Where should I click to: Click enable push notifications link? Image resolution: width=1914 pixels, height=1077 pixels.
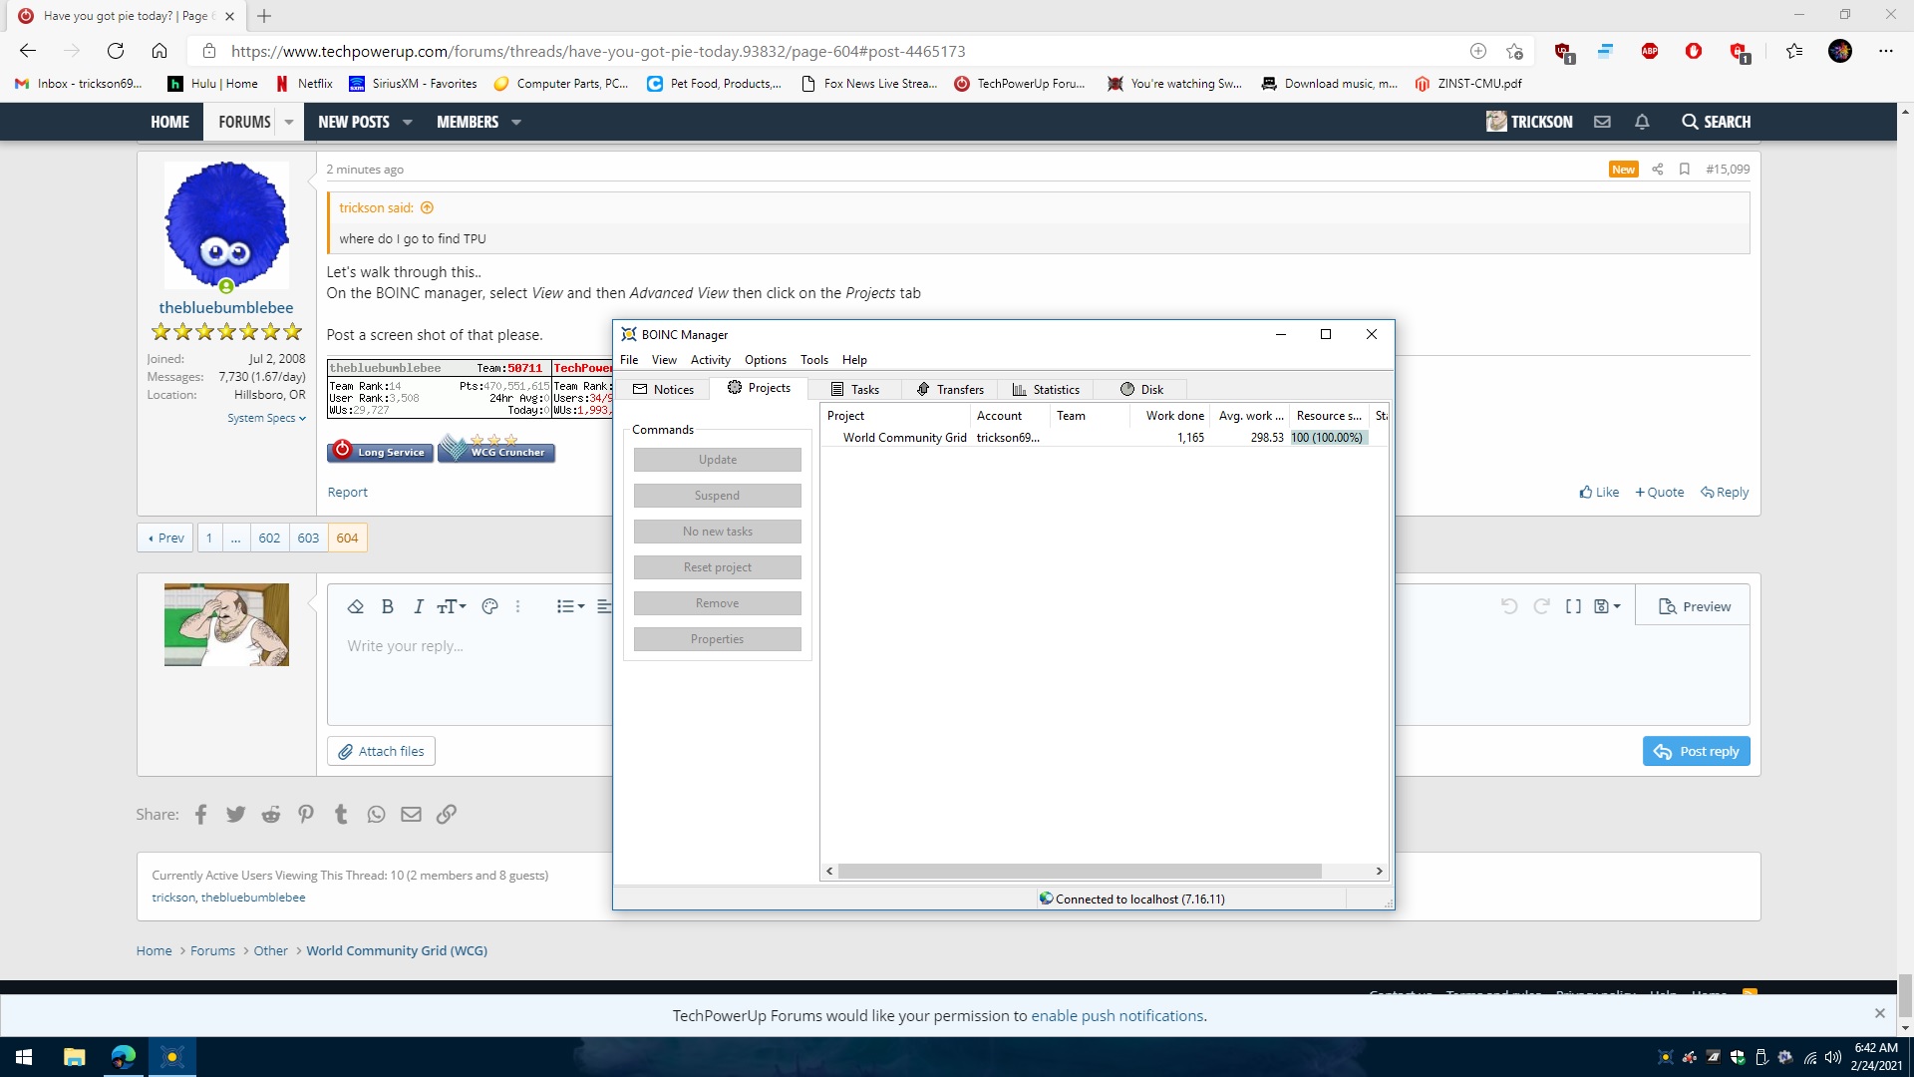[x=1116, y=1016]
